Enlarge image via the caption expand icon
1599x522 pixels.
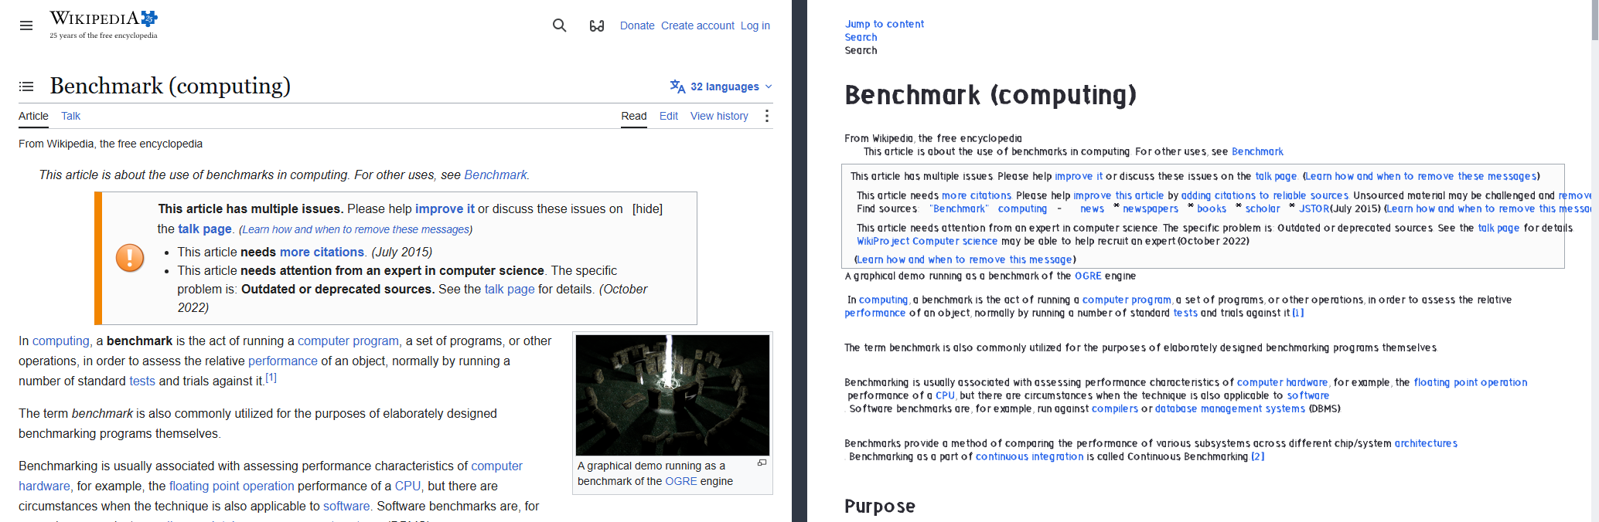(x=762, y=463)
